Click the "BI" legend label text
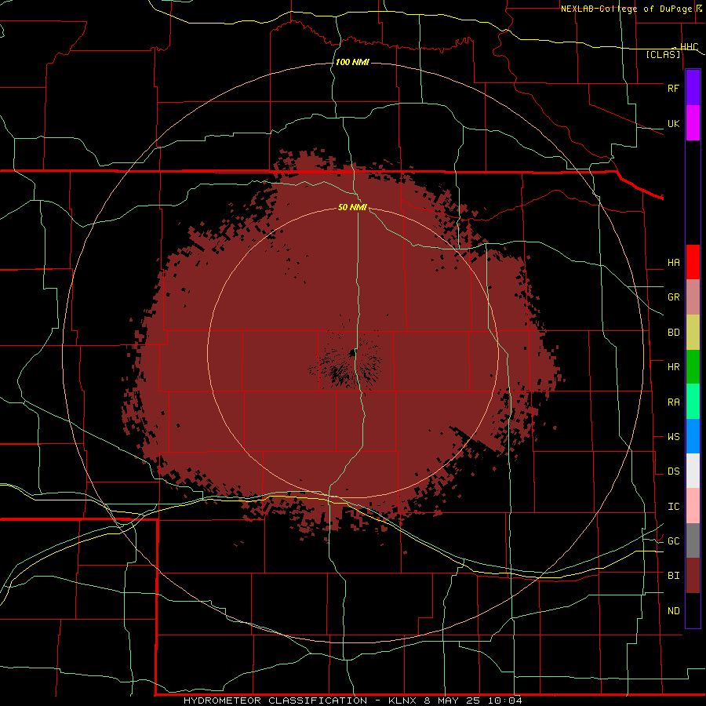 (673, 576)
